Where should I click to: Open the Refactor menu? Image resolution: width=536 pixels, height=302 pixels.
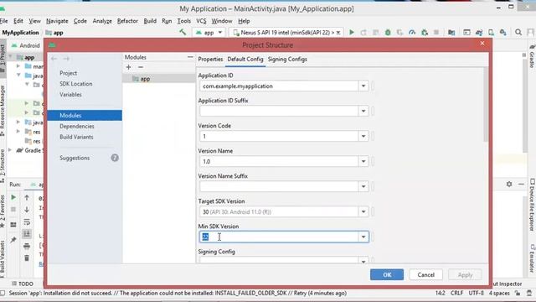click(127, 21)
